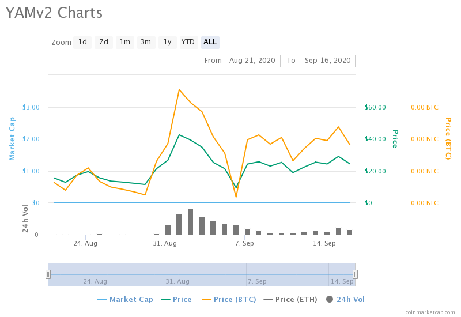Click the '$1.00' market cap axis label

click(x=31, y=171)
